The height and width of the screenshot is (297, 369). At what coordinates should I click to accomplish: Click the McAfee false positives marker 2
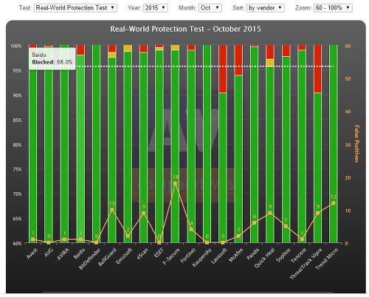[x=238, y=236]
